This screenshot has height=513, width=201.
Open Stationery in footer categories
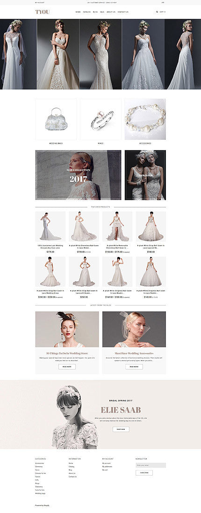tap(39, 486)
